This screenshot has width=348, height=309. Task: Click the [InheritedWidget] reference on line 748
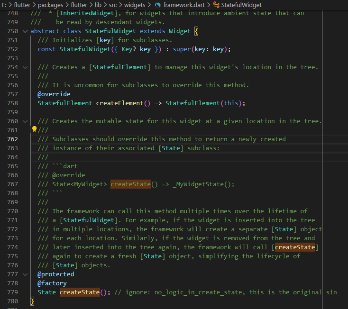pos(87,13)
